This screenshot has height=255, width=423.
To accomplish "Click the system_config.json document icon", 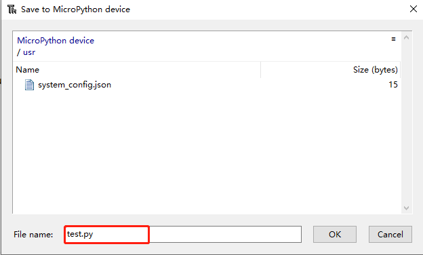I will [29, 85].
